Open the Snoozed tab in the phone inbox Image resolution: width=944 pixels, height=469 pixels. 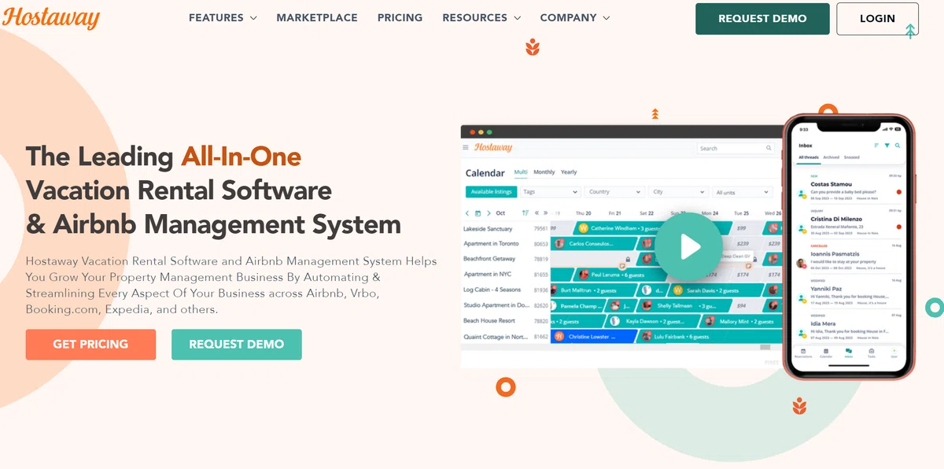[x=851, y=157]
